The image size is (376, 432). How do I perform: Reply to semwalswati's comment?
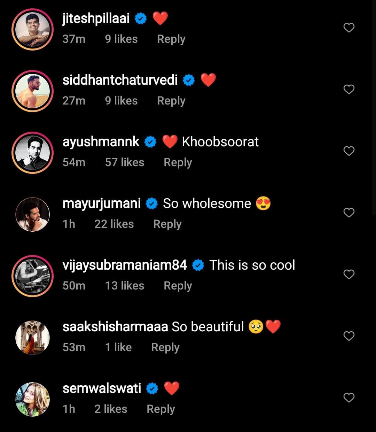coord(160,409)
